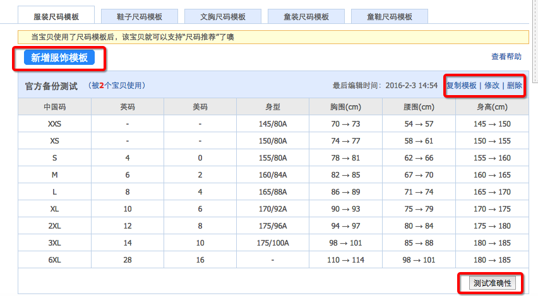Click height value 170 → 175
538x296 pixels.
click(492, 208)
